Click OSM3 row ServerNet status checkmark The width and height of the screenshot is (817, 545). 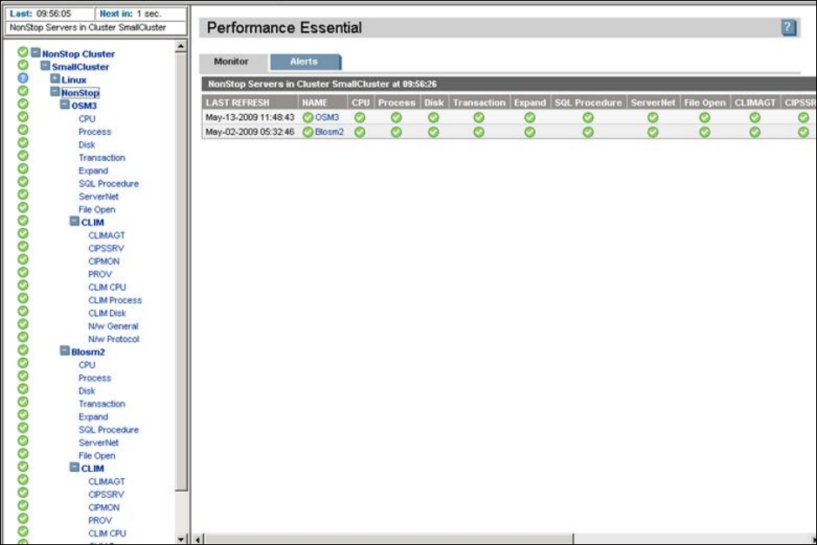point(653,118)
